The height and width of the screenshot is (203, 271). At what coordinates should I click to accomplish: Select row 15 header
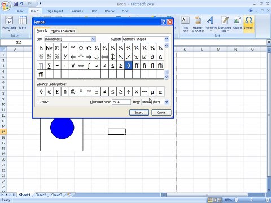(3, 132)
